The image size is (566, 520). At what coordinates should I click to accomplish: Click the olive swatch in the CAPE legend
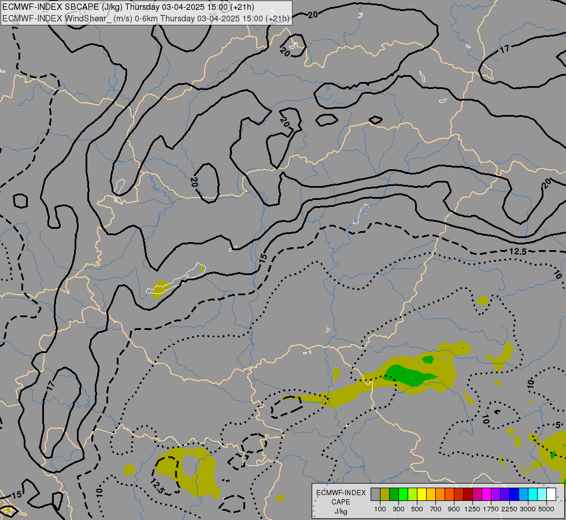click(385, 494)
